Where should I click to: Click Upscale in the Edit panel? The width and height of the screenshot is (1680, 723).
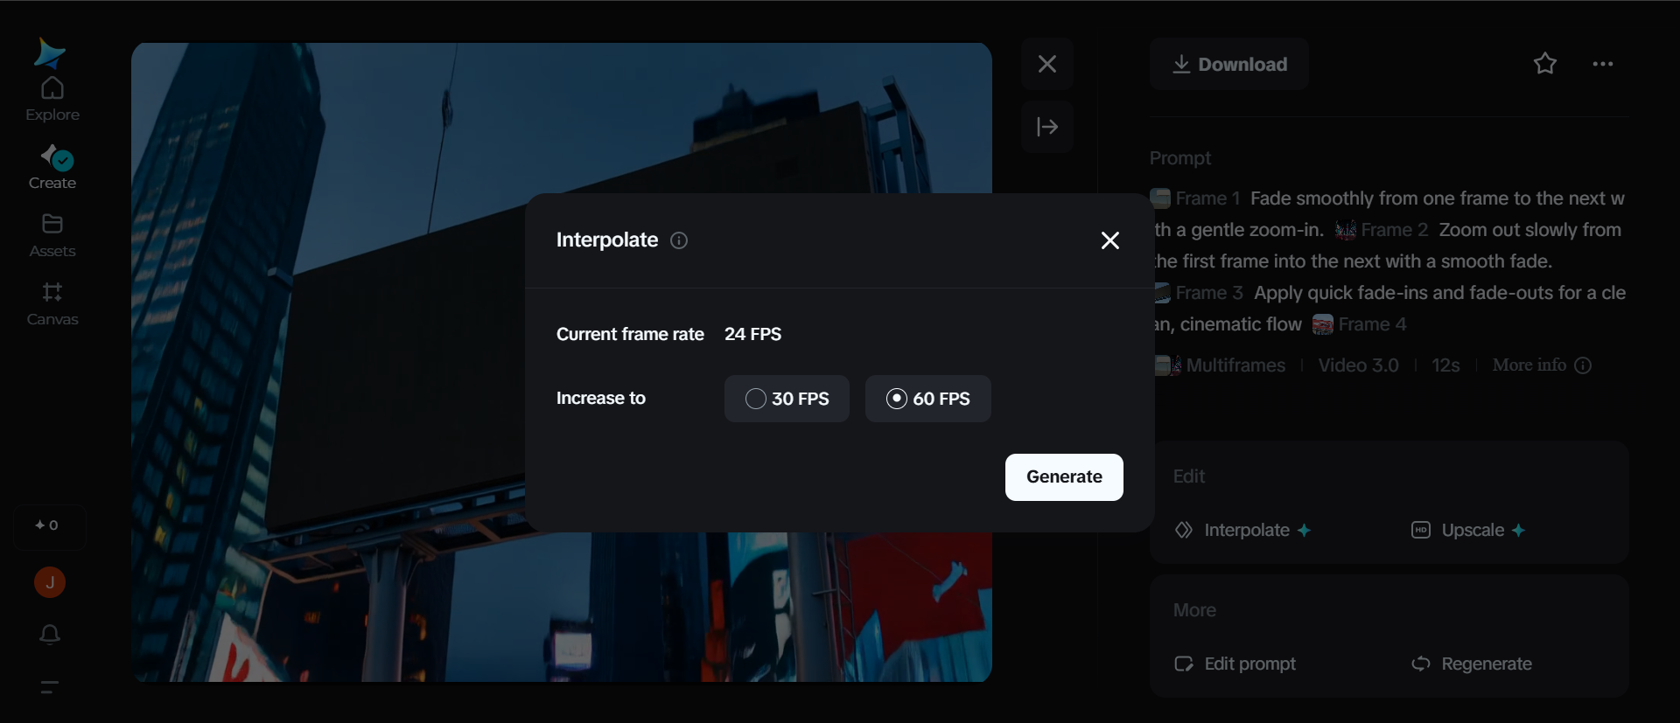tap(1468, 531)
